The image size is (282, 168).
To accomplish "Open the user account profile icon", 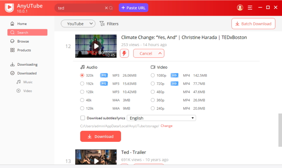I will [240, 7].
